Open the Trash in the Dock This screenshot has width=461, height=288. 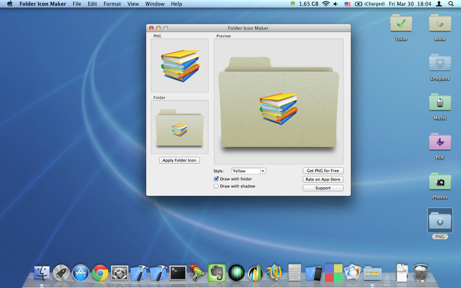(x=421, y=273)
